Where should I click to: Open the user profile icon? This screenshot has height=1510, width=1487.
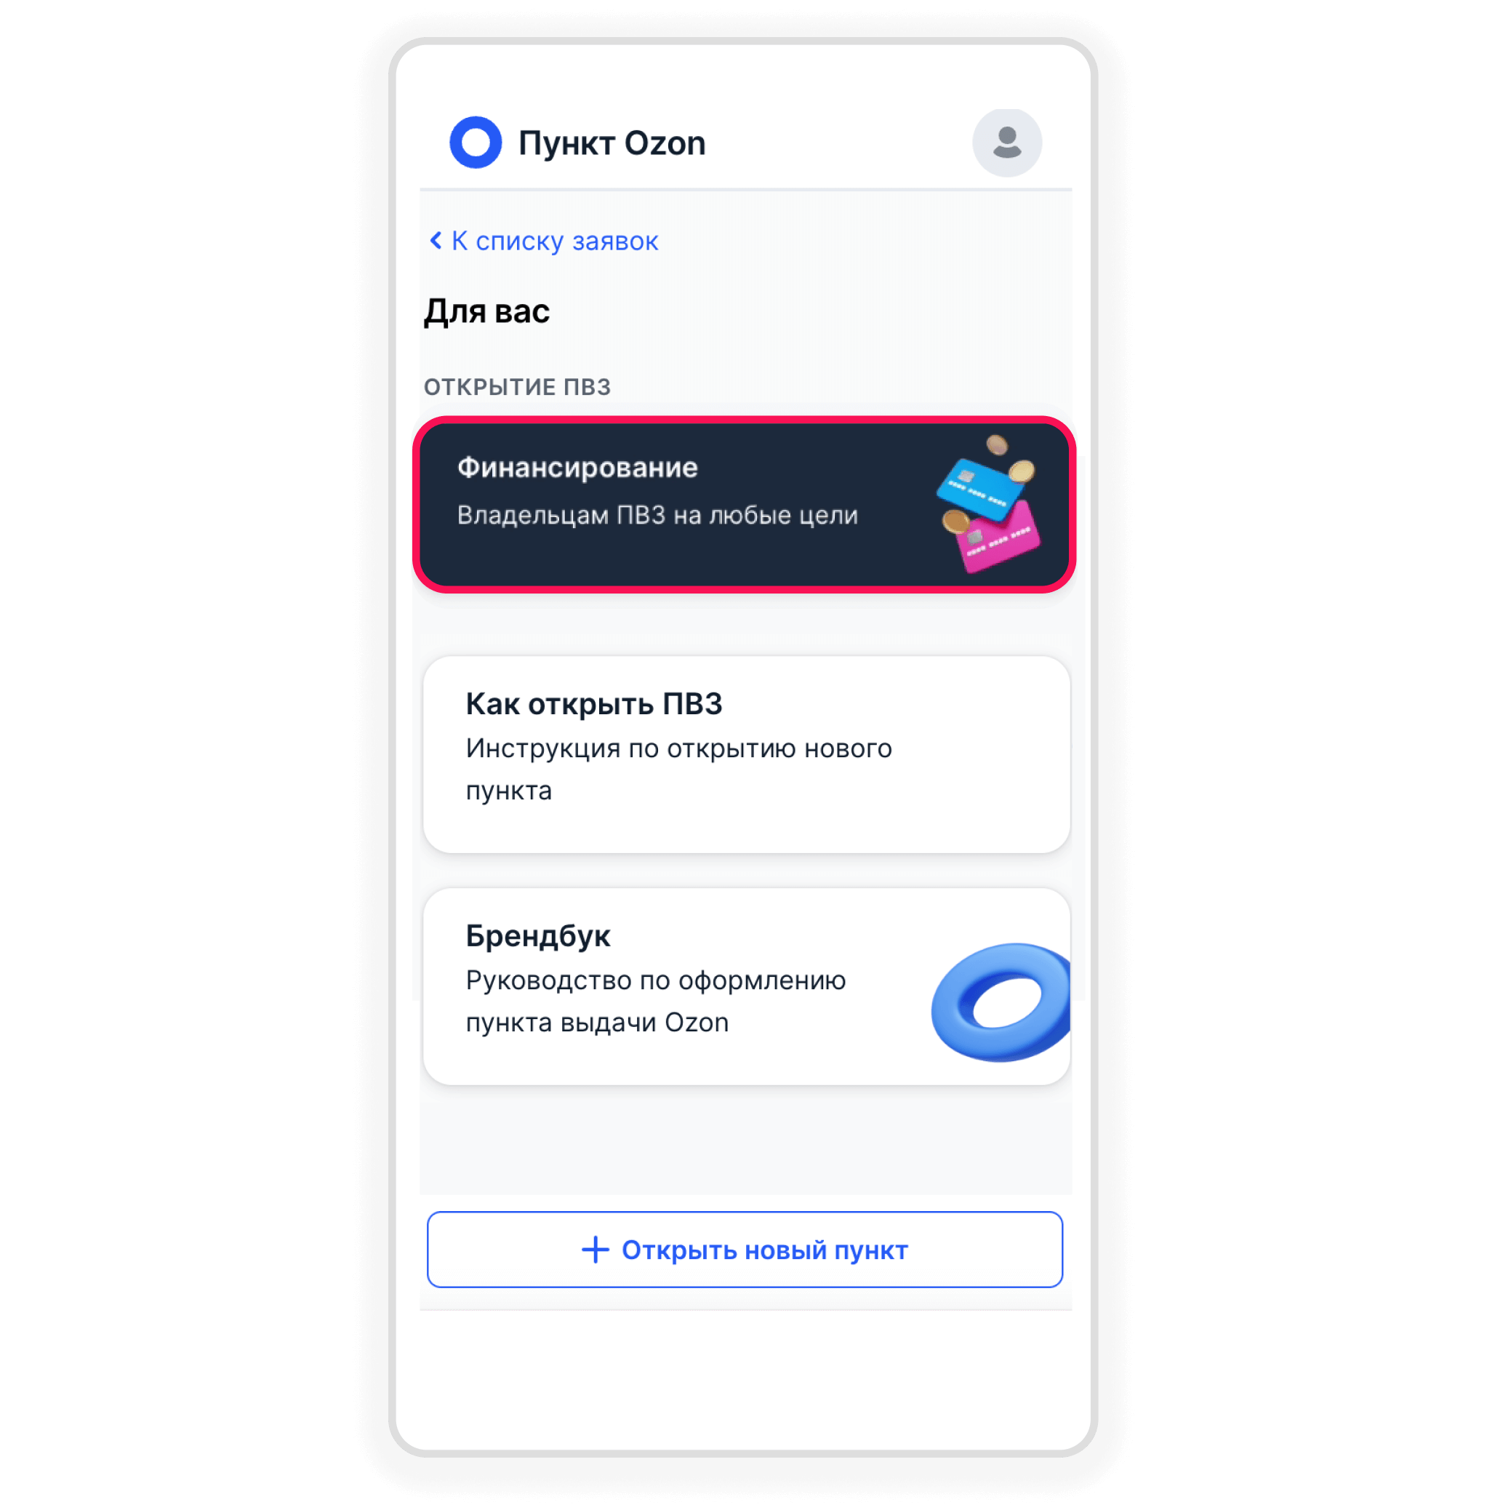[1011, 140]
